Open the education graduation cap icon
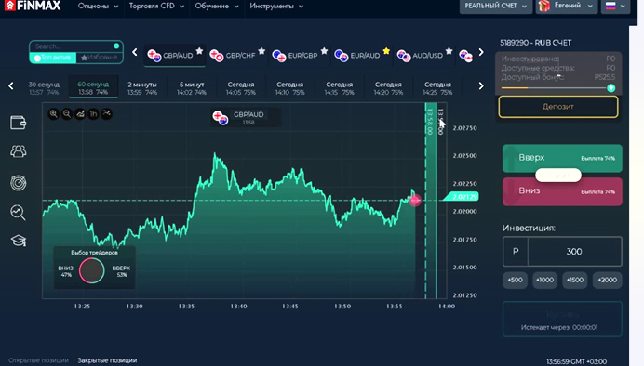 [18, 241]
